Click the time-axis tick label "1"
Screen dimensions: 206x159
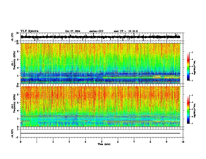pyautogui.click(x=37, y=142)
